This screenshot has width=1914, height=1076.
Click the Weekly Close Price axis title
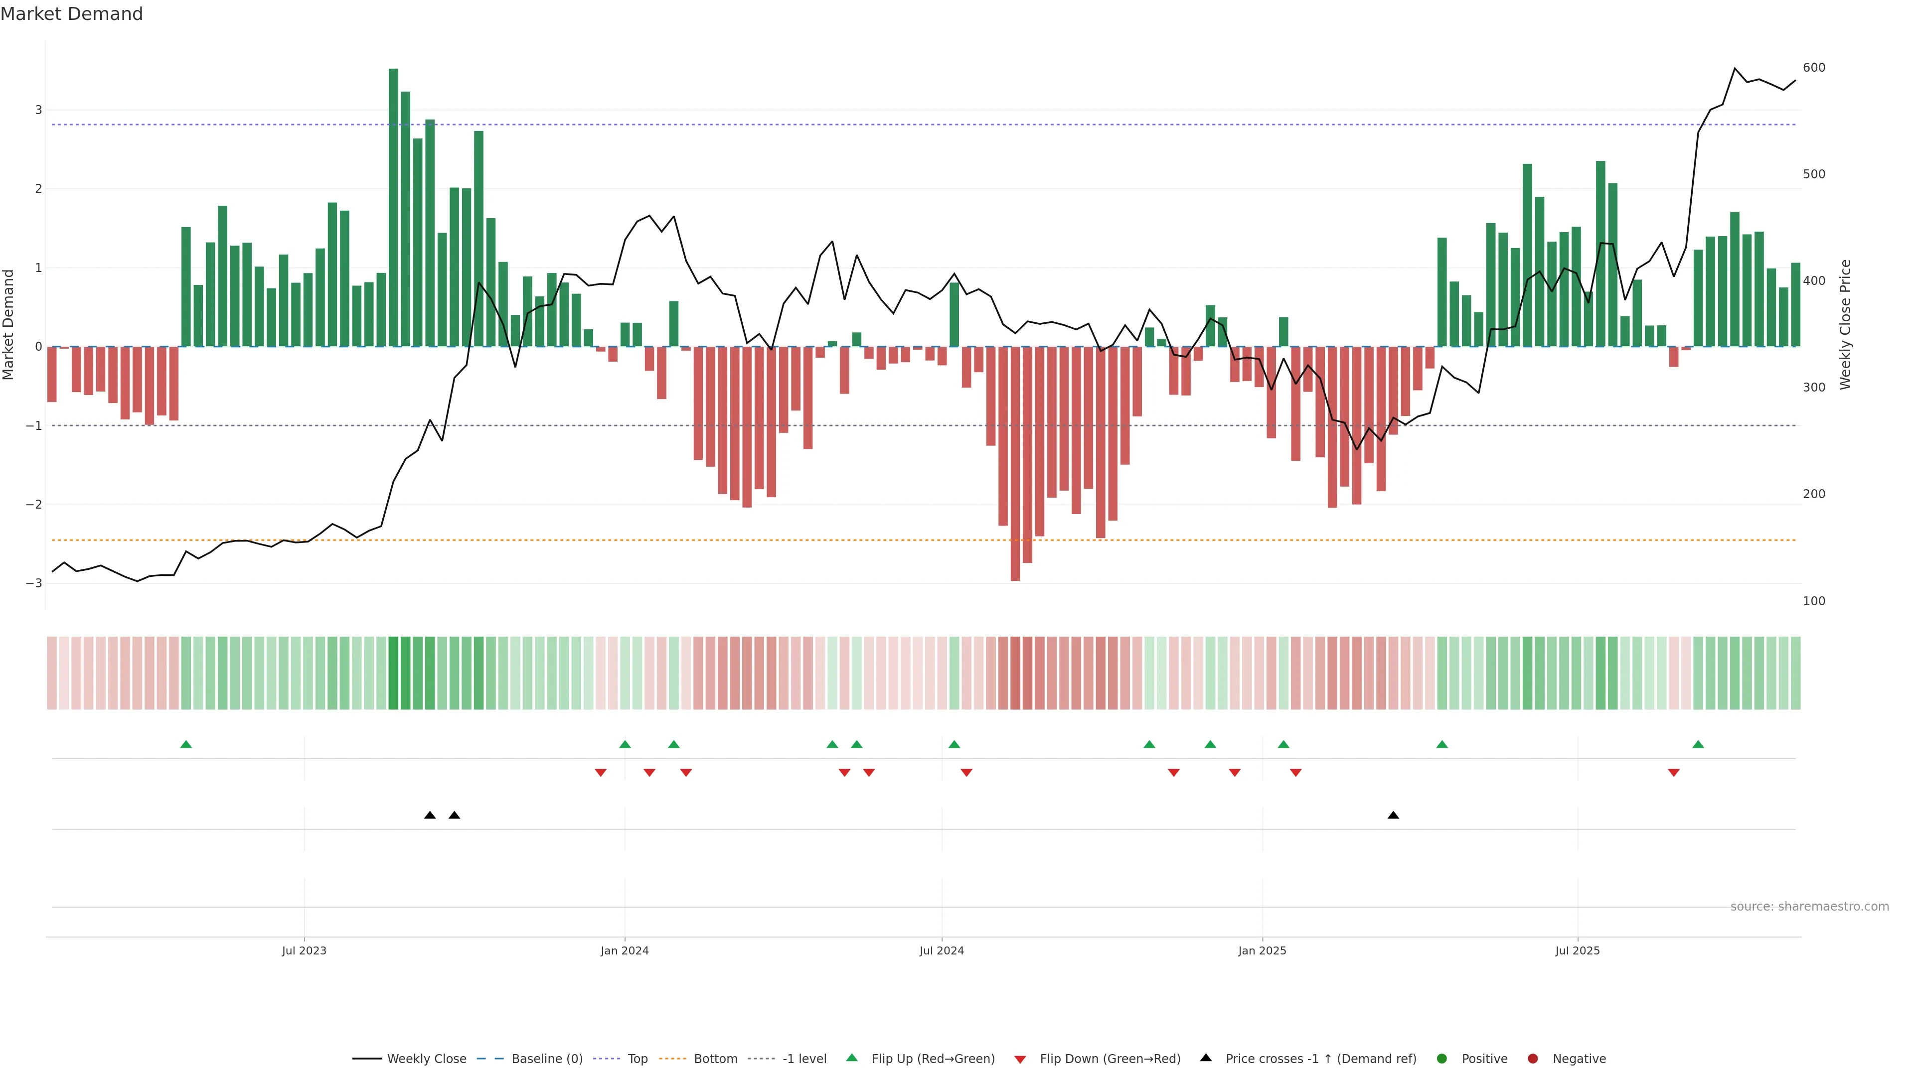tap(1846, 324)
